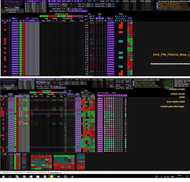Viewport: 190px width, 182px height.
Task: Click the volume speaker tray icon
Action: (x=168, y=177)
